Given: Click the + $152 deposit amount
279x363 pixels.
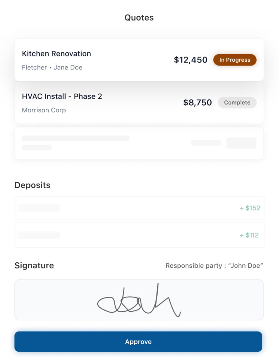Looking at the screenshot, I should [250, 208].
